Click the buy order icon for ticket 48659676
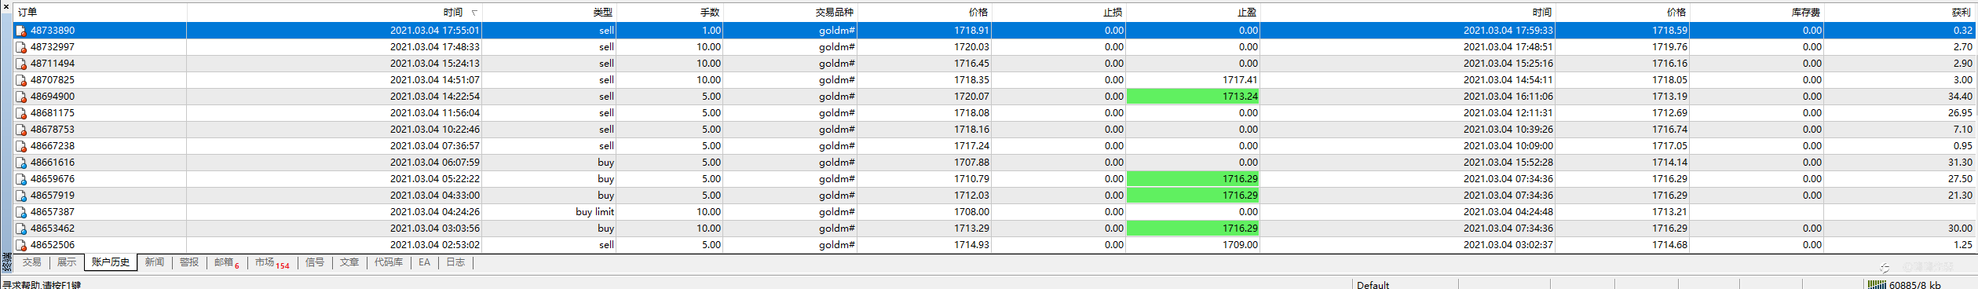 point(21,179)
